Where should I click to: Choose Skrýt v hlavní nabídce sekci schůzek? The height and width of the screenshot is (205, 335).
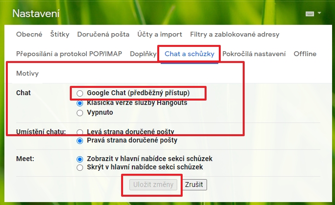pyautogui.click(x=80, y=167)
